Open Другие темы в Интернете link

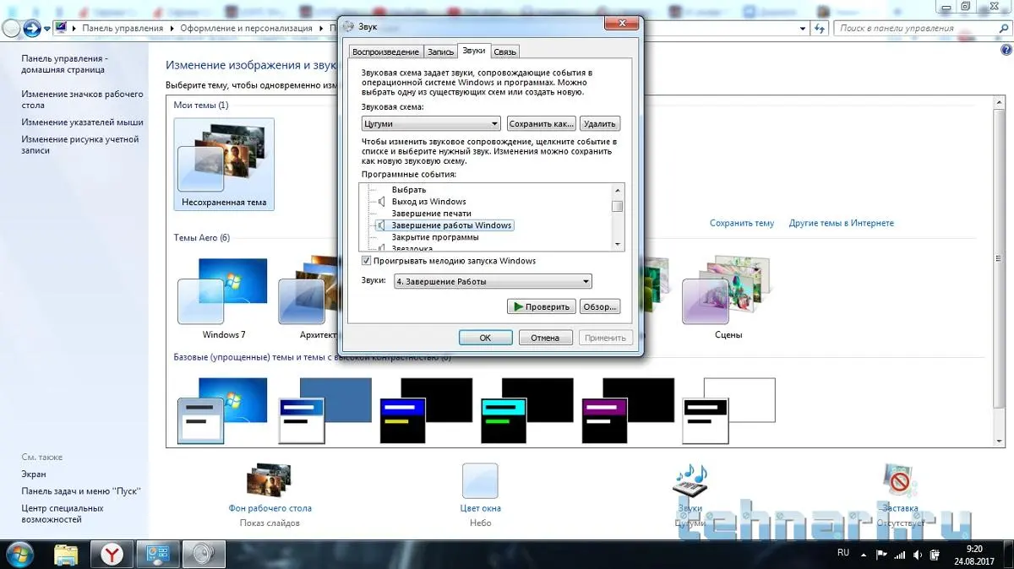pos(842,223)
